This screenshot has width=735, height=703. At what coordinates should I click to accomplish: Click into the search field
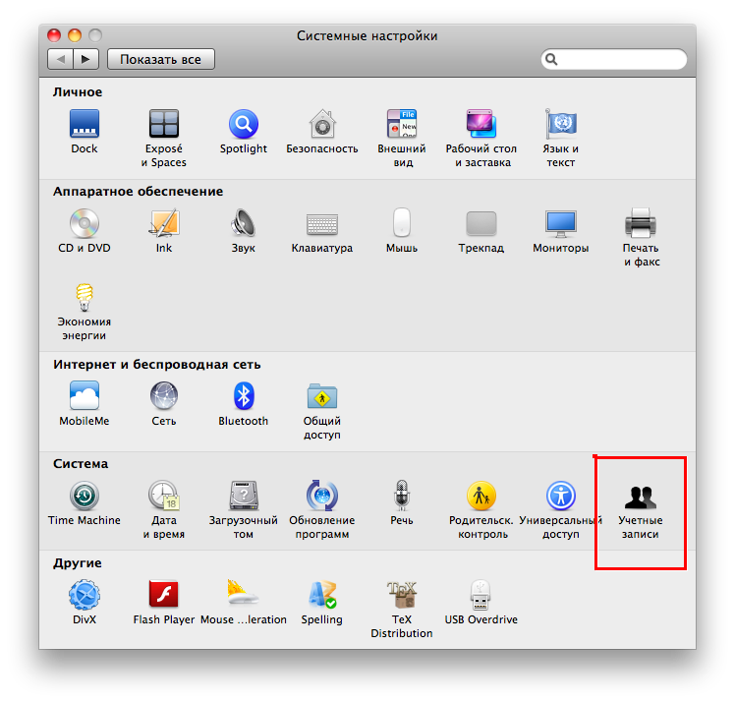click(614, 59)
